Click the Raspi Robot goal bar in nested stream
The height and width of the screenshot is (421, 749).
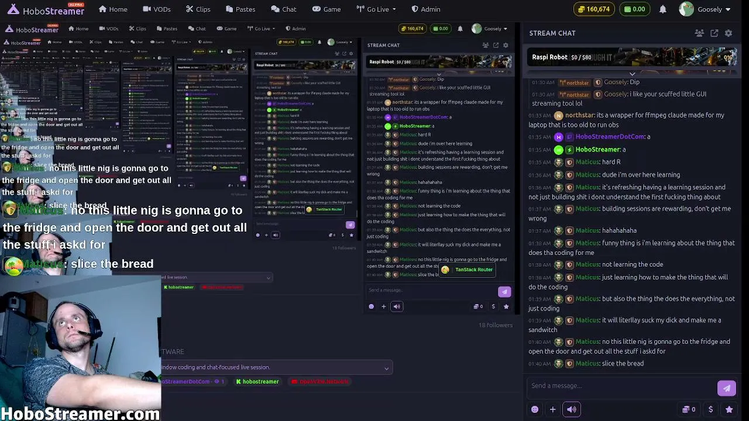click(x=438, y=62)
